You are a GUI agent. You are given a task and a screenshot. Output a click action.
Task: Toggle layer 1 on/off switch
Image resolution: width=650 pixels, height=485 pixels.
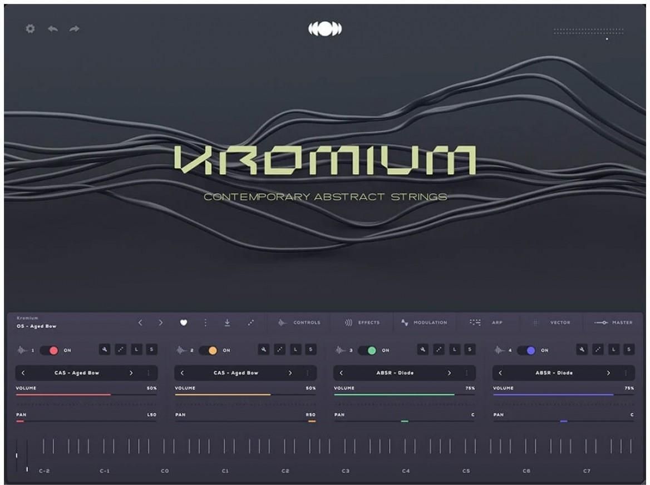click(49, 350)
